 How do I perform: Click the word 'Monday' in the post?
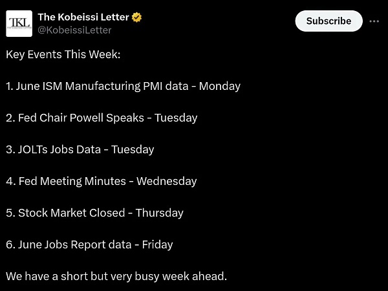[219, 86]
